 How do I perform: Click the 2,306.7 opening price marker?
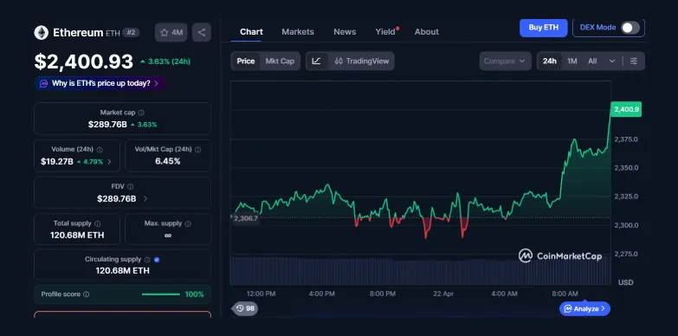tap(246, 218)
